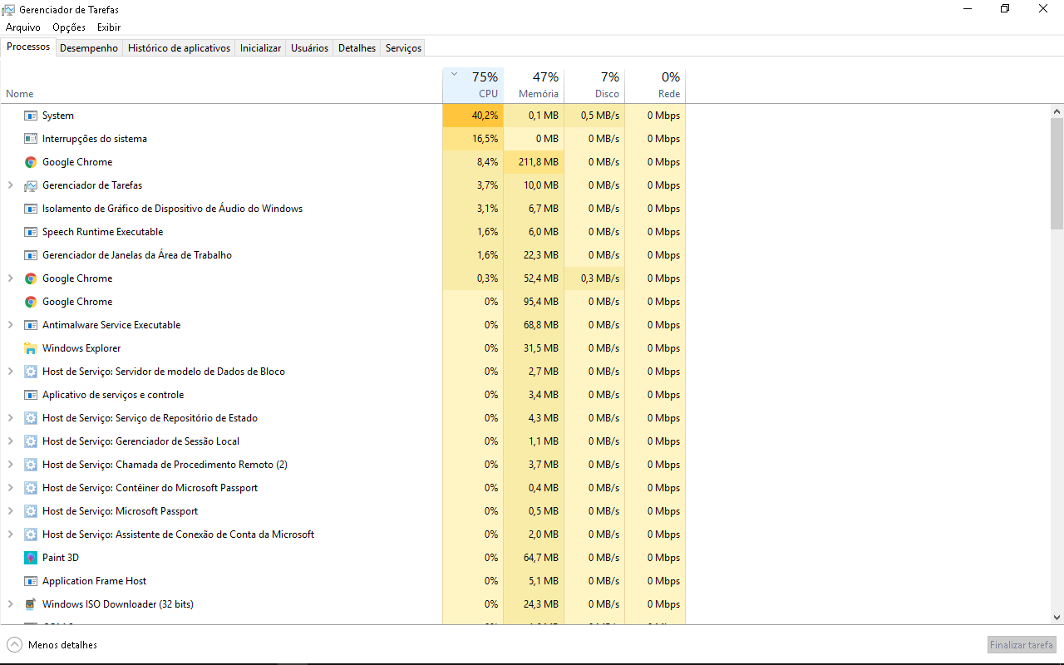Expand Assistente de Conexão de Conta row

[x=10, y=534]
